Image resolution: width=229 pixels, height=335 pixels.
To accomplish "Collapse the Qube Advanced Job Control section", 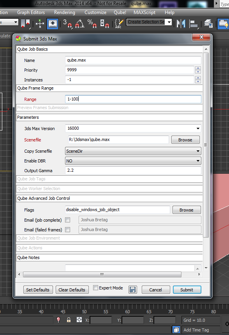I will (x=109, y=198).
